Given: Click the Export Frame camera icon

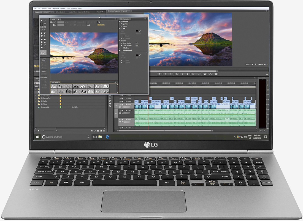Looking at the screenshot, I should pos(216,74).
